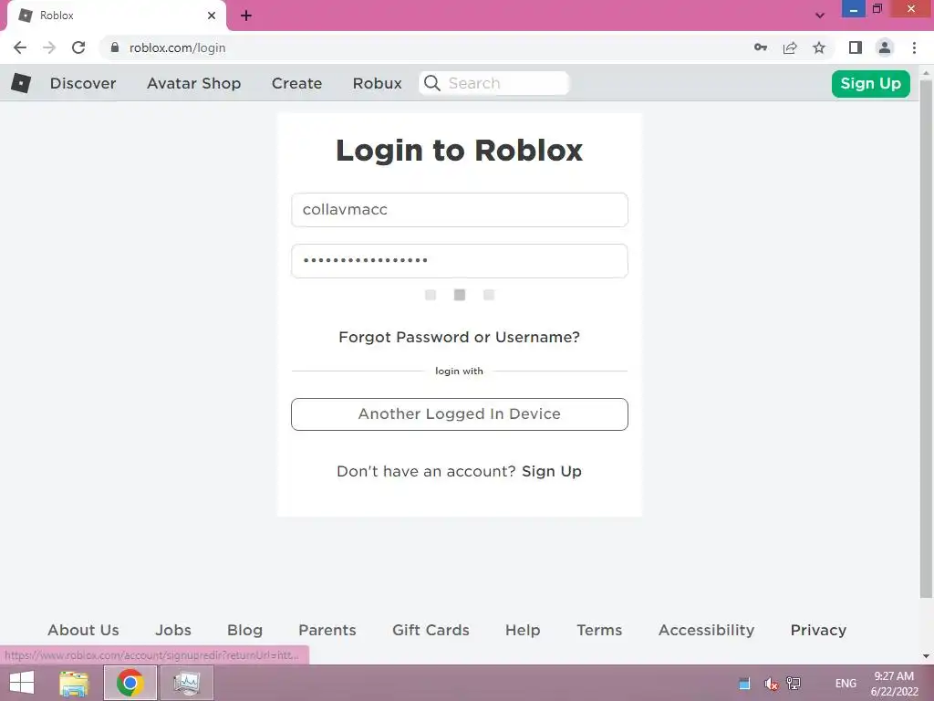Bookmark this page with star icon
The image size is (934, 701).
click(819, 47)
